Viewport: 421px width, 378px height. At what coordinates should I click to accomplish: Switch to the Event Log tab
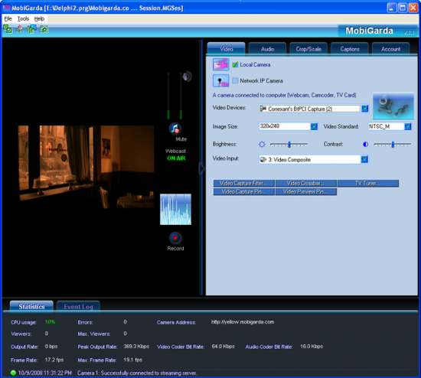click(x=78, y=307)
